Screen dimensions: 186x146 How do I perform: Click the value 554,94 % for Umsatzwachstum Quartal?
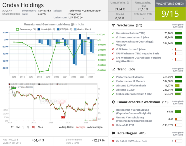168,43
